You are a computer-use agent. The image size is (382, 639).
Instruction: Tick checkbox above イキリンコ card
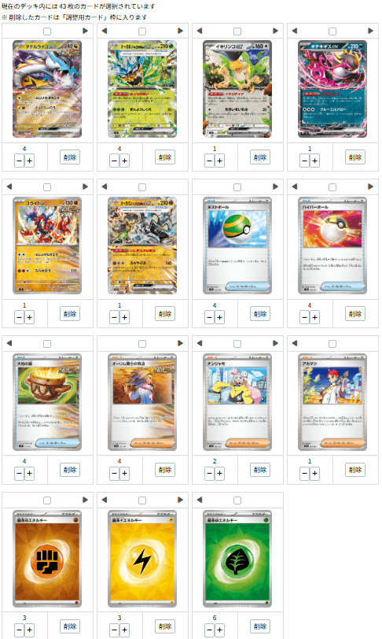pyautogui.click(x=237, y=31)
